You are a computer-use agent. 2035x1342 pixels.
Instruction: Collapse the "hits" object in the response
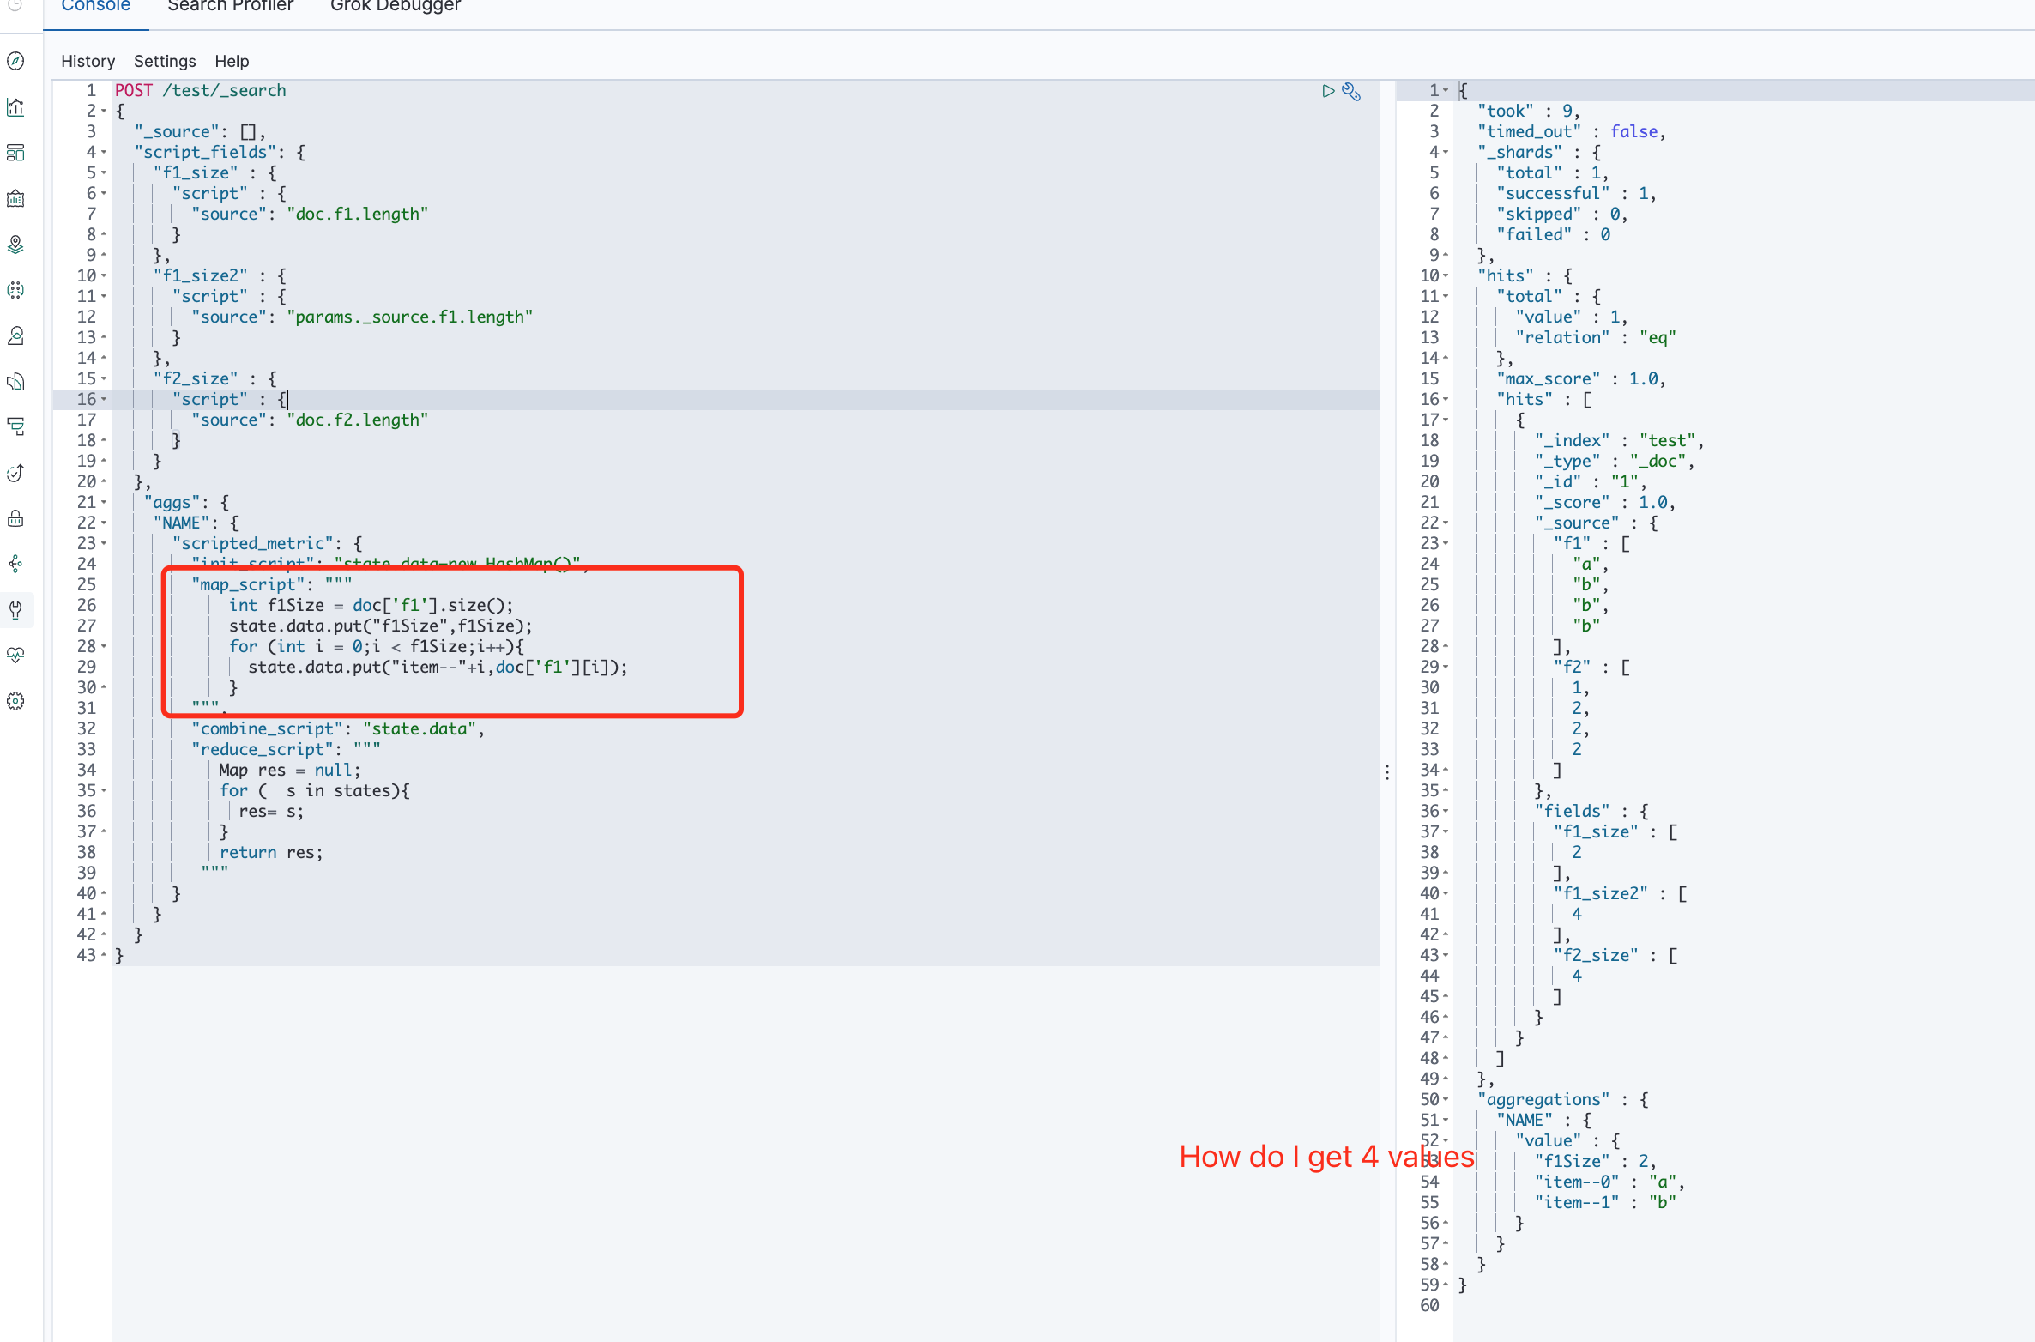click(x=1445, y=275)
